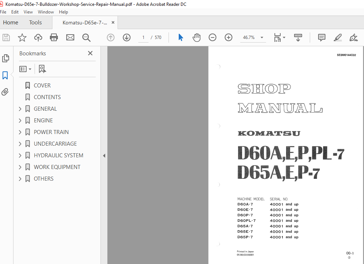The height and width of the screenshot is (264, 364).
Task: Select the Komatsu-D65e-7 document tab
Action: (x=85, y=23)
